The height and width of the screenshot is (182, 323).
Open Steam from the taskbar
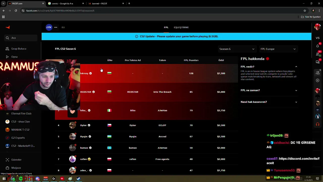[x=78, y=179]
